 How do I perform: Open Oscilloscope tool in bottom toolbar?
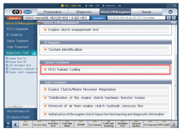click(x=95, y=125)
